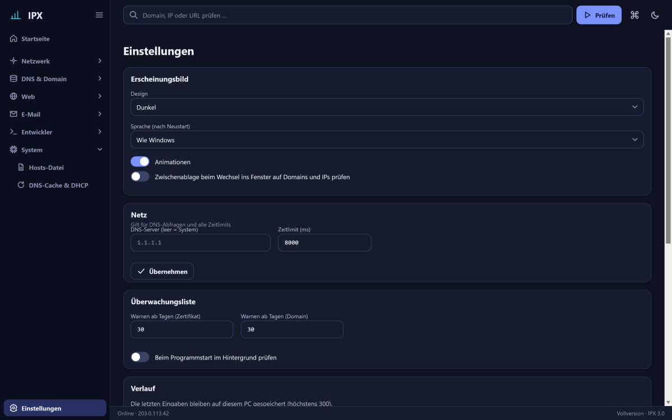Expand the DNS & Domain chevron

[100, 79]
